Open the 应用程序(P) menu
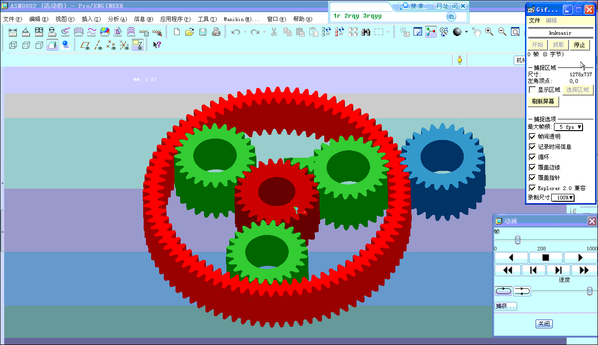 click(x=175, y=19)
